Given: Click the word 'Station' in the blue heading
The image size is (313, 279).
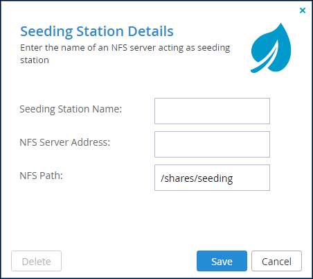Looking at the screenshot, I should (x=100, y=31).
